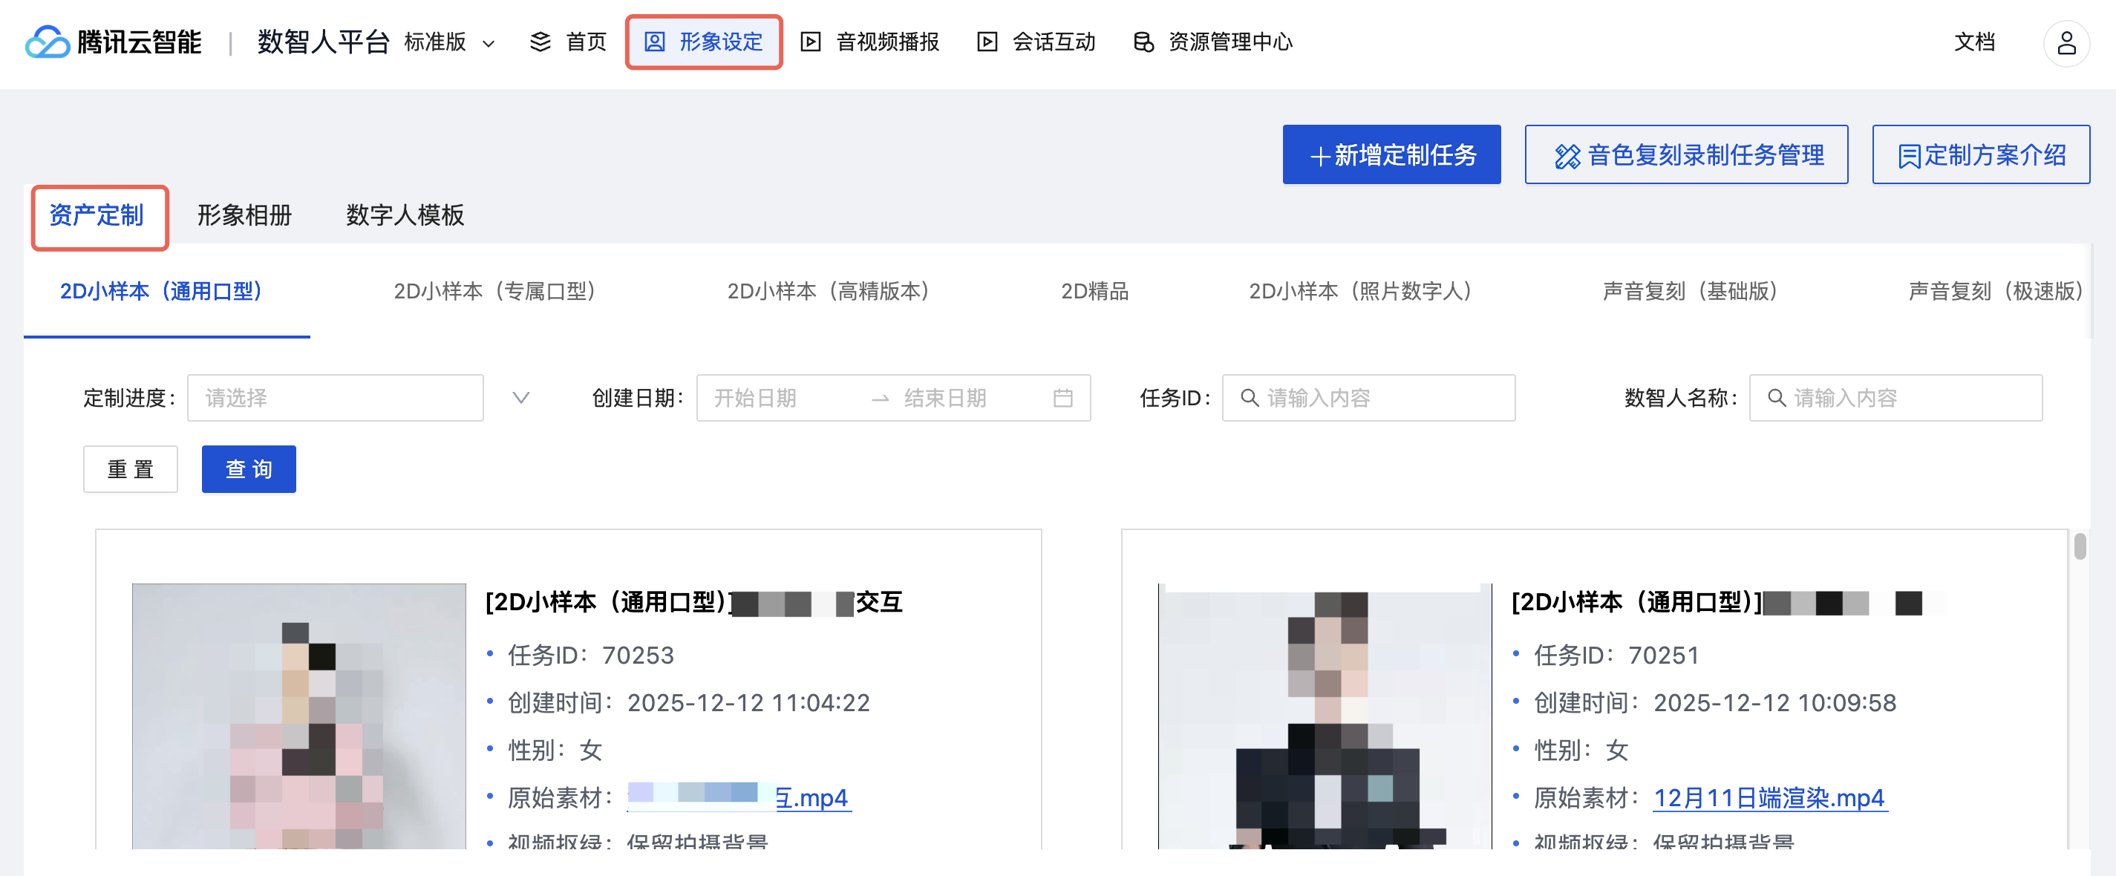This screenshot has width=2116, height=876.
Task: Click the 新增定制任务 button
Action: tap(1391, 155)
